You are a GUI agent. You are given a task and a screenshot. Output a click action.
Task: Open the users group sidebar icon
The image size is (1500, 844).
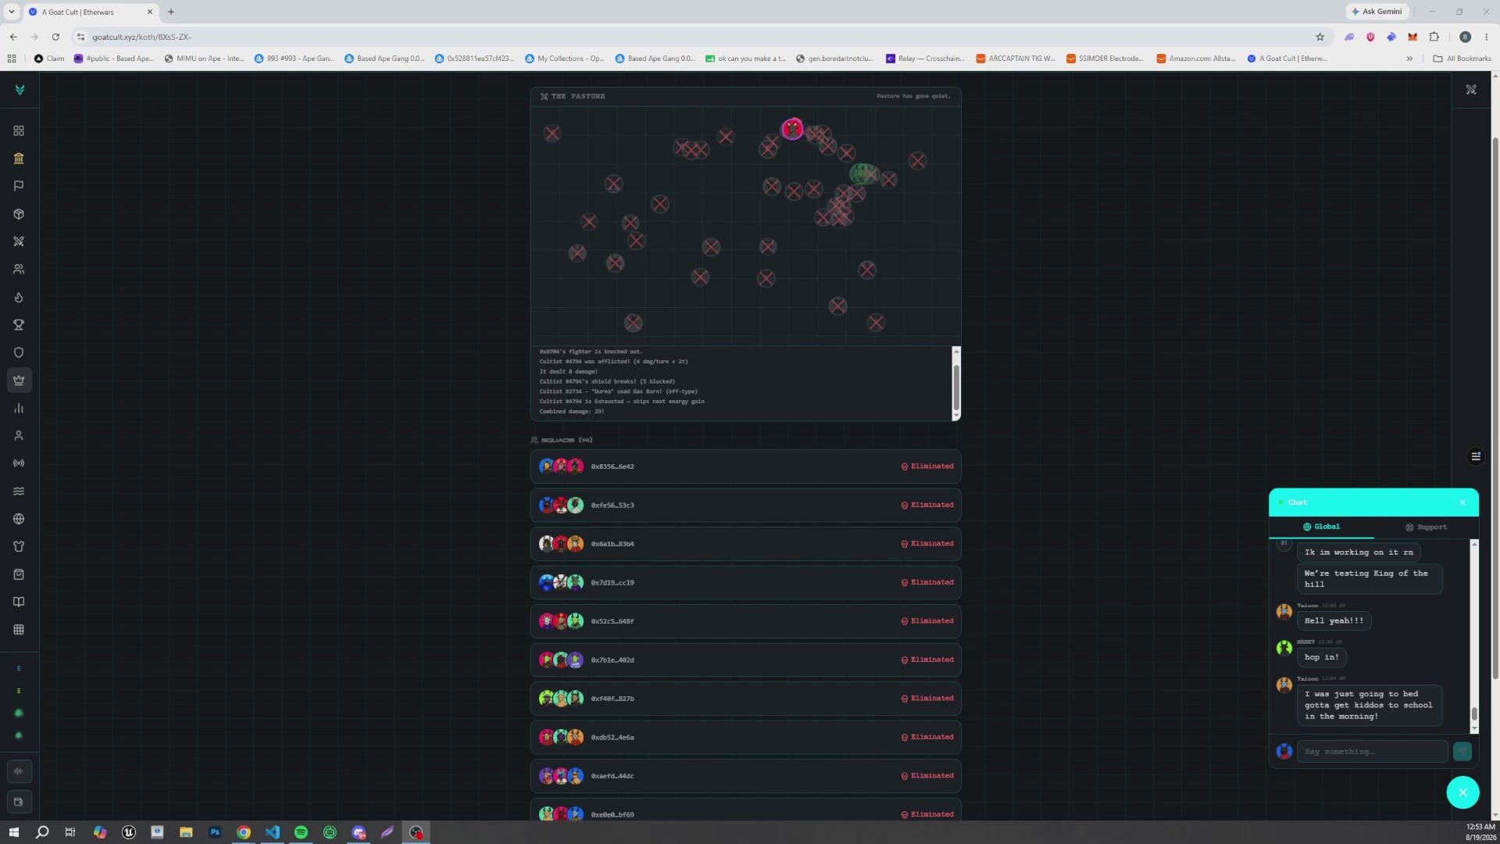[x=19, y=270]
